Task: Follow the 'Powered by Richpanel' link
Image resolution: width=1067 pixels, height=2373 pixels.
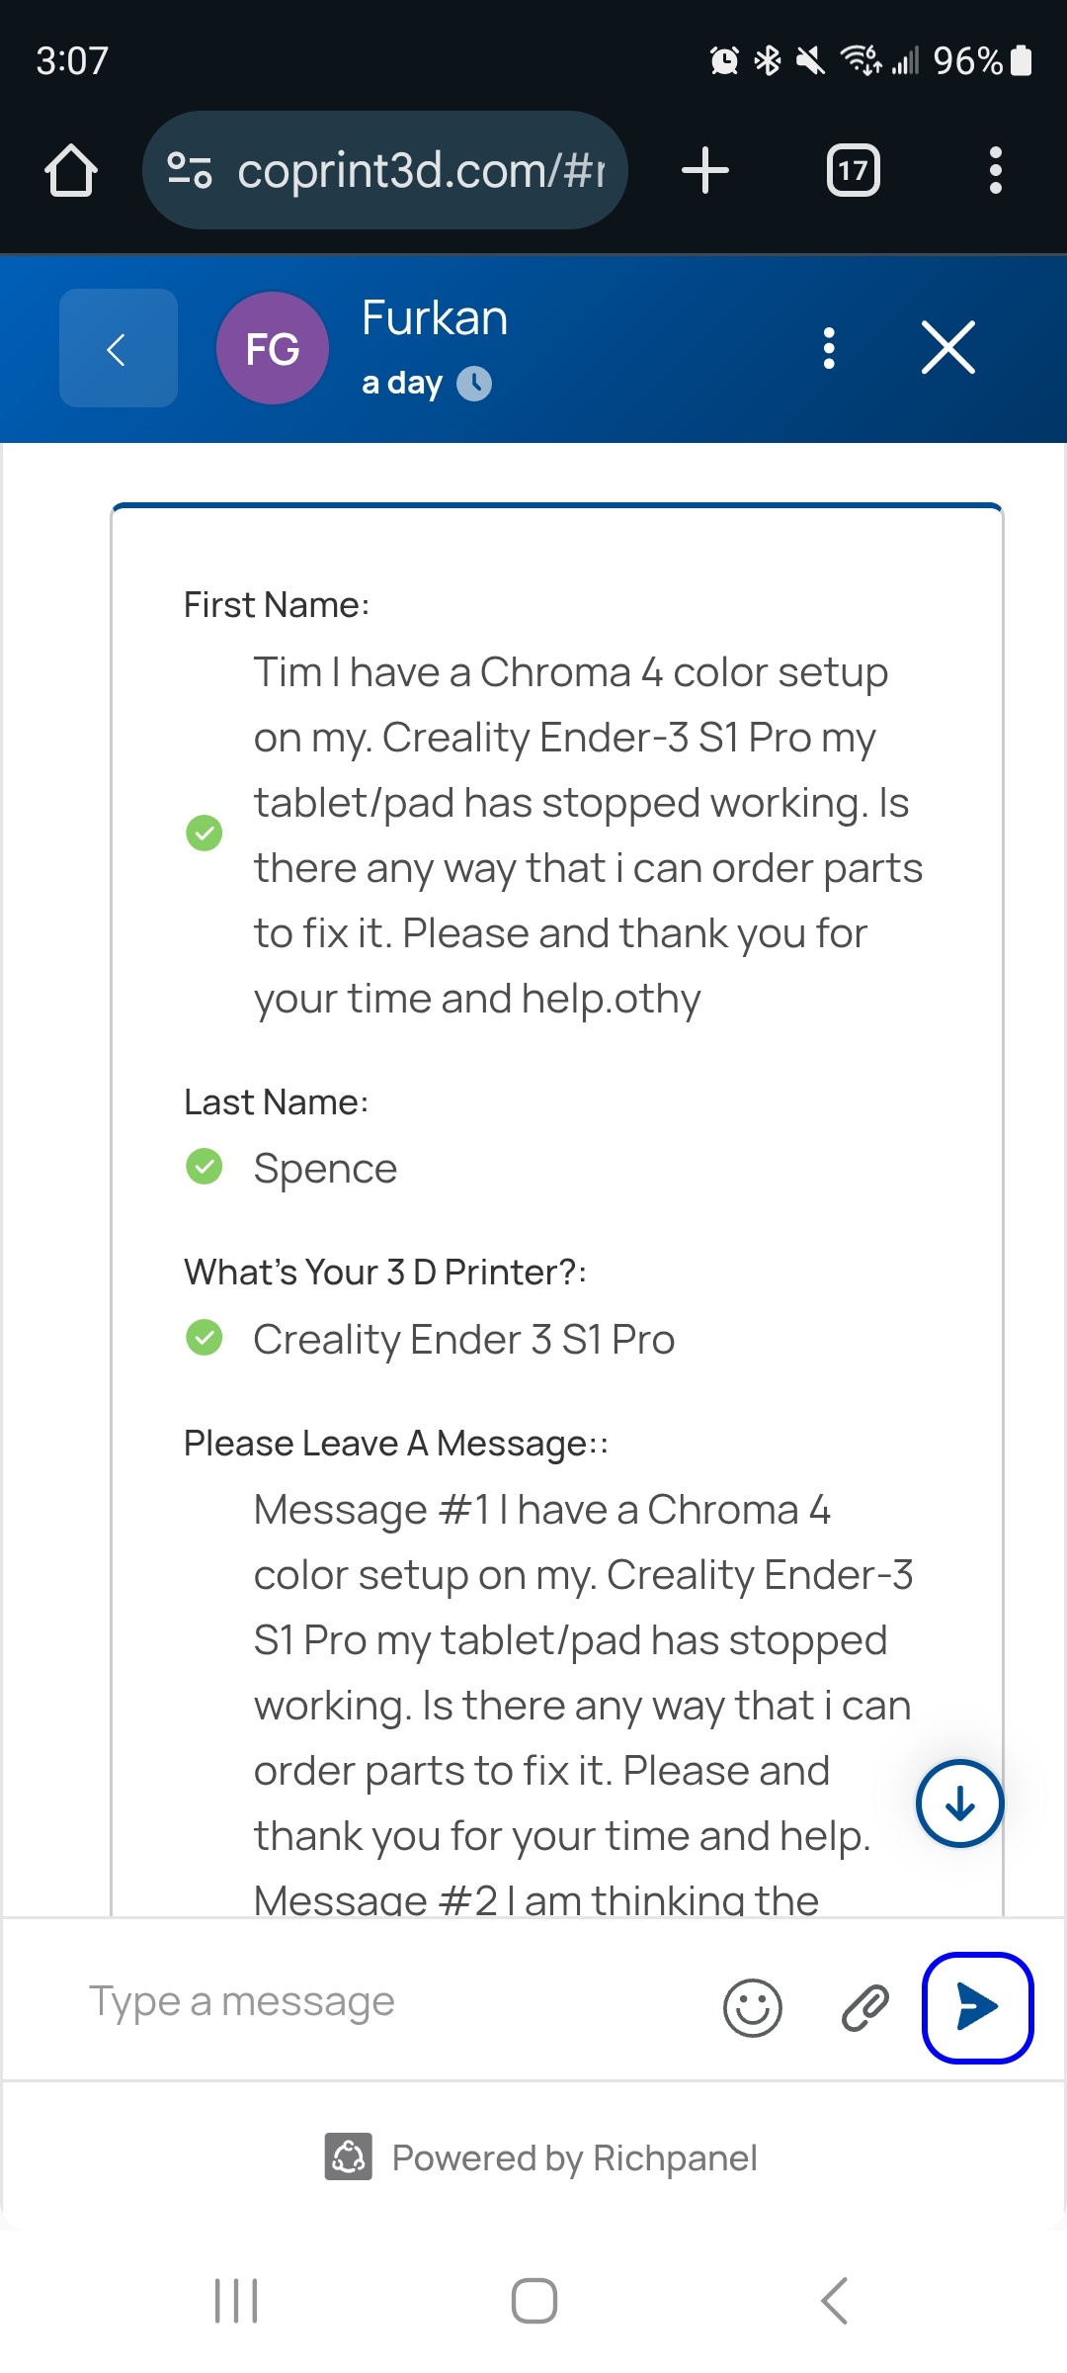Action: tap(541, 2157)
